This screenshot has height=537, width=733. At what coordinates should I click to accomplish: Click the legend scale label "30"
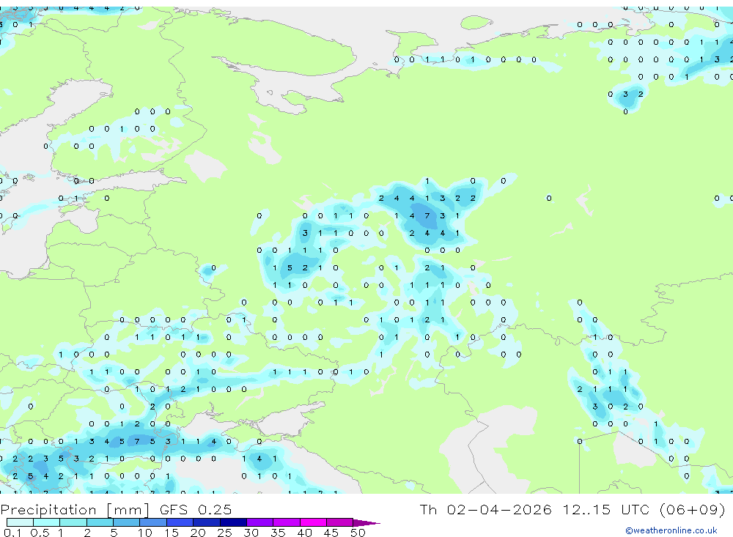tap(251, 533)
